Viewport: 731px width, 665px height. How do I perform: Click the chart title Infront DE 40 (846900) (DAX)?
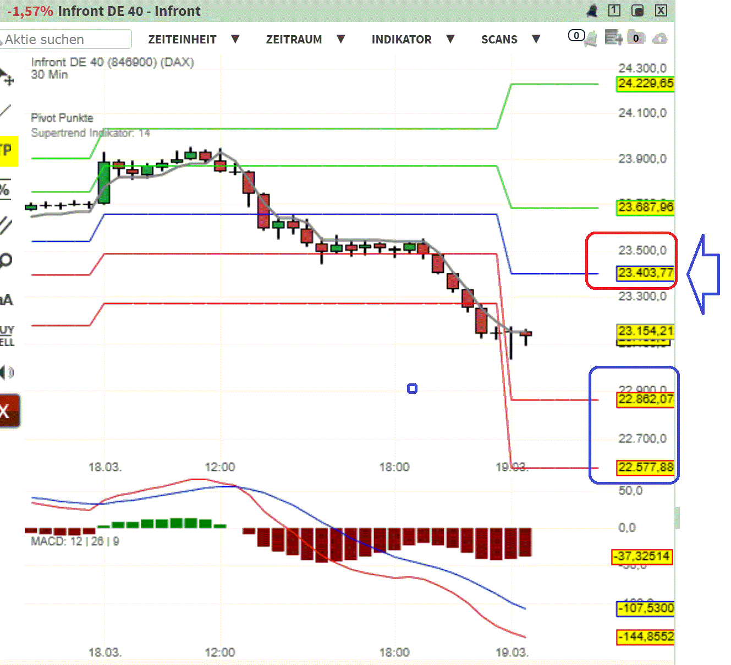113,62
